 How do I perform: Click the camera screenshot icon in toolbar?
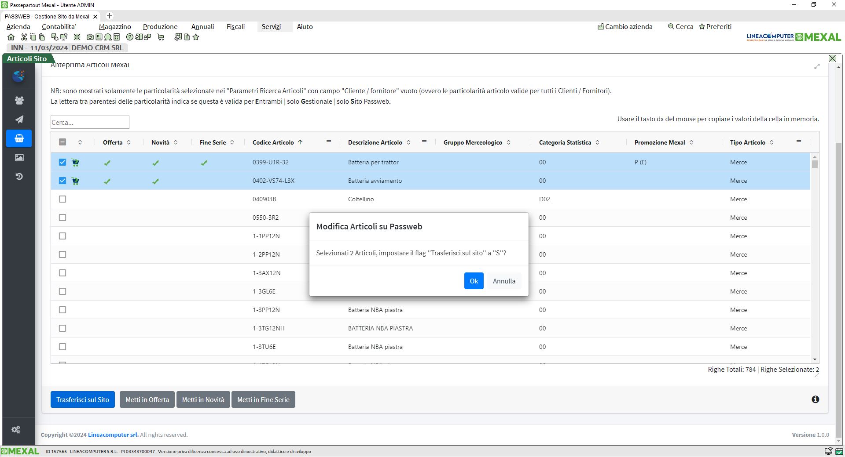90,37
